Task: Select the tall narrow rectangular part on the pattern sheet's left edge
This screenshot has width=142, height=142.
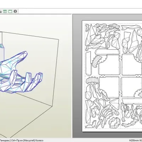Action: coord(89,64)
